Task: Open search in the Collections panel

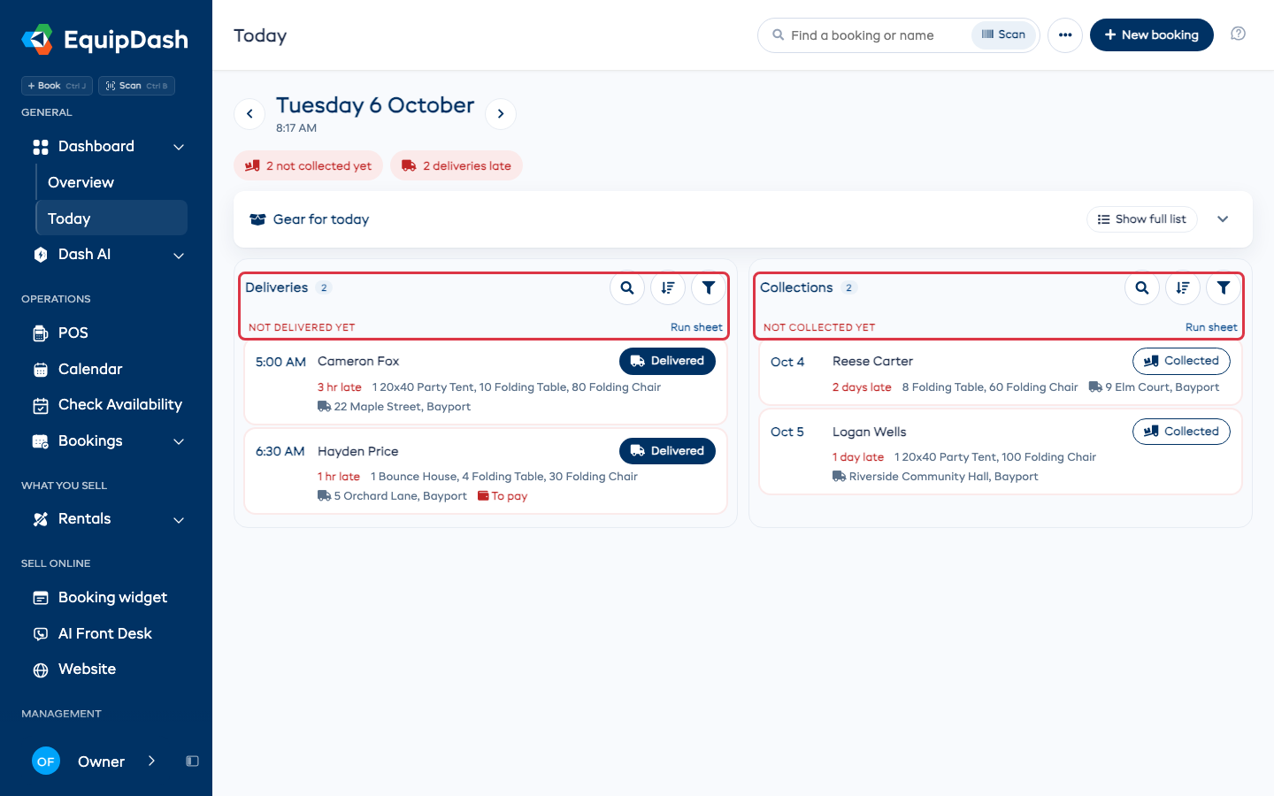Action: pyautogui.click(x=1142, y=287)
